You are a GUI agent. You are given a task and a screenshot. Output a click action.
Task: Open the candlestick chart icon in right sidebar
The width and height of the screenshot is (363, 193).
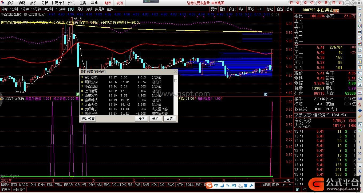[x=360, y=44]
